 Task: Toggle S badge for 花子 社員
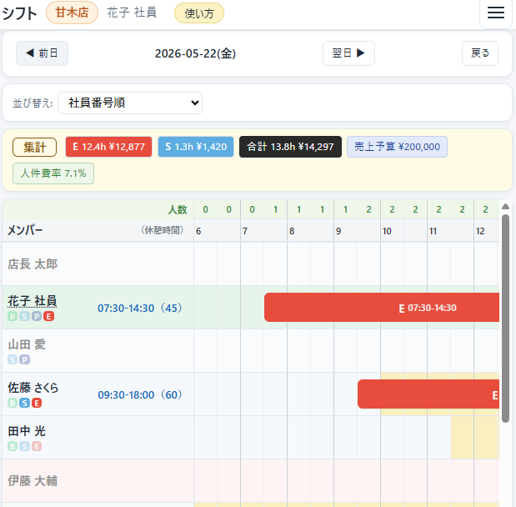click(x=25, y=316)
